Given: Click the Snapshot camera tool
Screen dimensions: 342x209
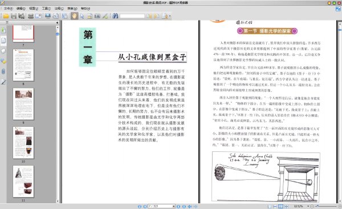Looking at the screenshot, I should tap(97, 16).
